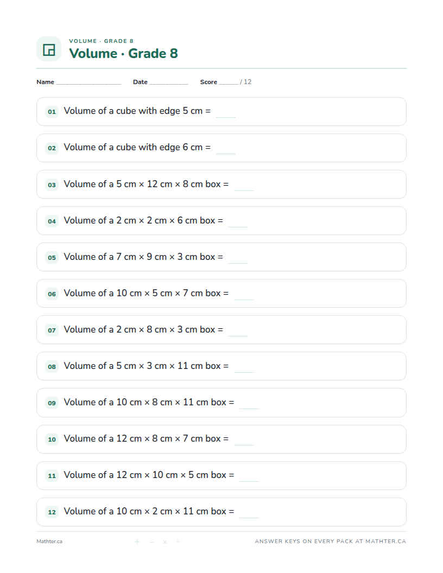This screenshot has height=573, width=443.
Task: Click the text "Volume of a cube with edge 6 cm ="
Action: [x=137, y=147]
